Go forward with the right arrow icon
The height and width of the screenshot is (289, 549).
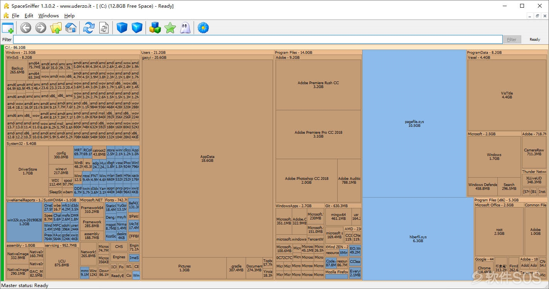click(41, 28)
